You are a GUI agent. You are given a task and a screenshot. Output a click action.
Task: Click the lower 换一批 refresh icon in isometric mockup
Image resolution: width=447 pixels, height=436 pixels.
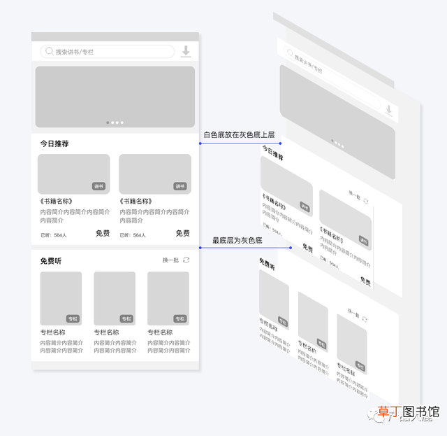pos(365,319)
